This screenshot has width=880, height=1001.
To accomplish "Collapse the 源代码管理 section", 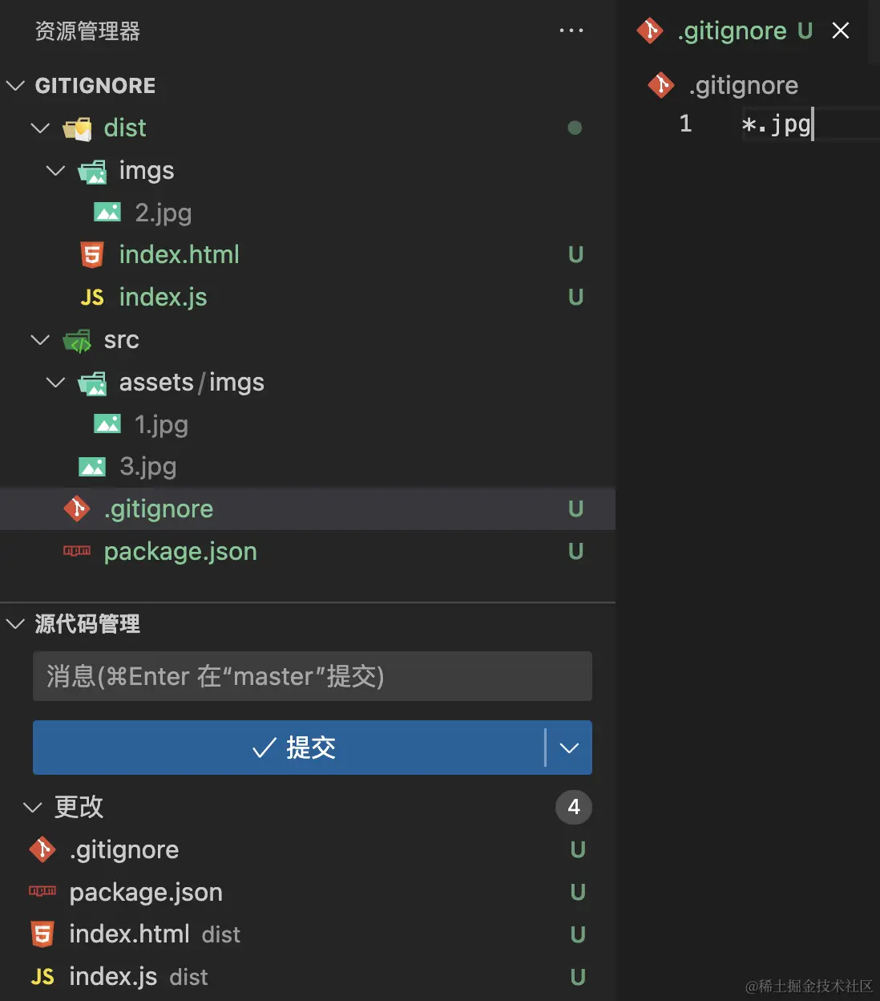I will [16, 624].
